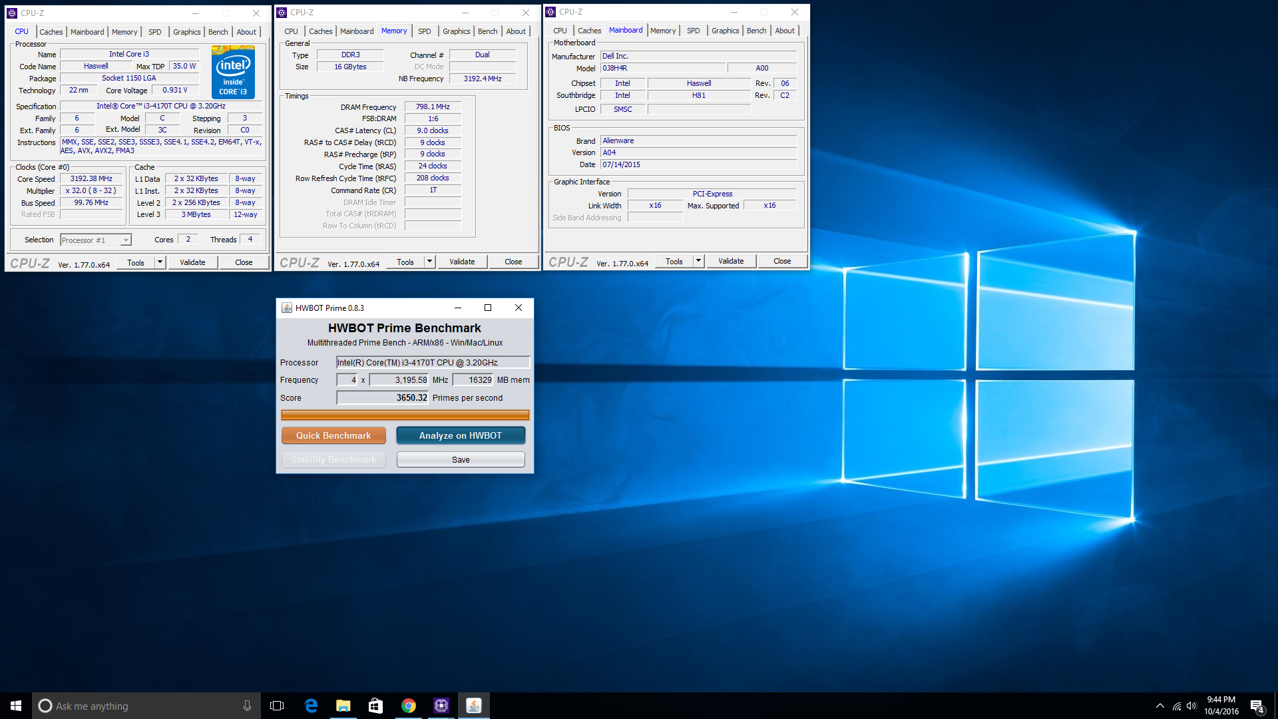Expand the Tools arrow in the CPU-Z Mainboard window
Viewport: 1278px width, 719px height.
[698, 261]
